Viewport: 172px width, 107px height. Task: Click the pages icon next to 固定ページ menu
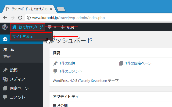pyautogui.click(x=5, y=88)
